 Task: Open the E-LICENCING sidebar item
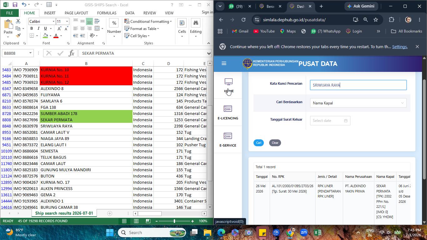click(228, 112)
